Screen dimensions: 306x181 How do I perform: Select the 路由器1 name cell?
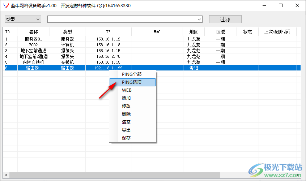[34, 68]
